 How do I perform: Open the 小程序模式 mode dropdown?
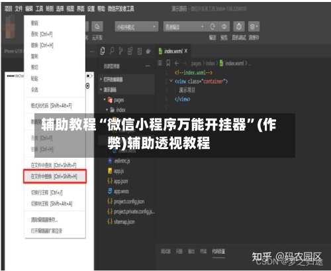[x=136, y=27]
